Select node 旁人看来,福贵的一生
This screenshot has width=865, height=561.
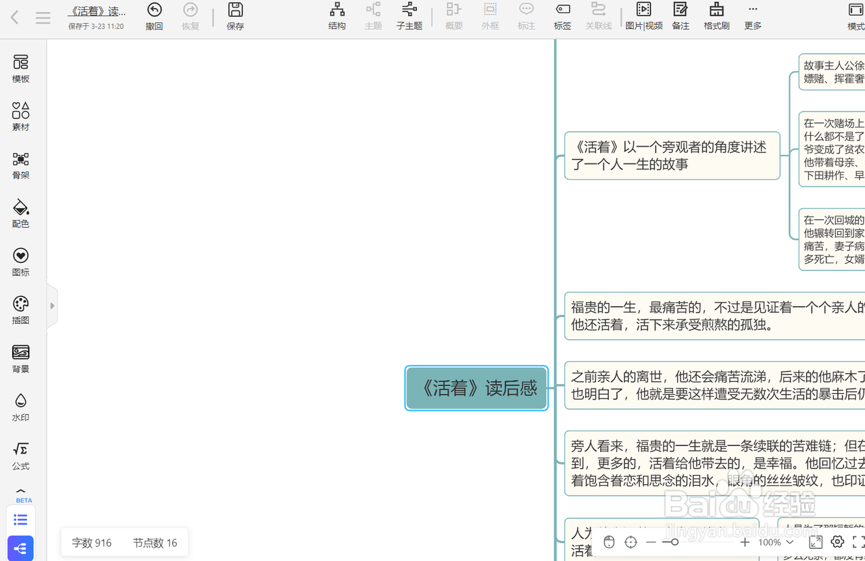715,463
